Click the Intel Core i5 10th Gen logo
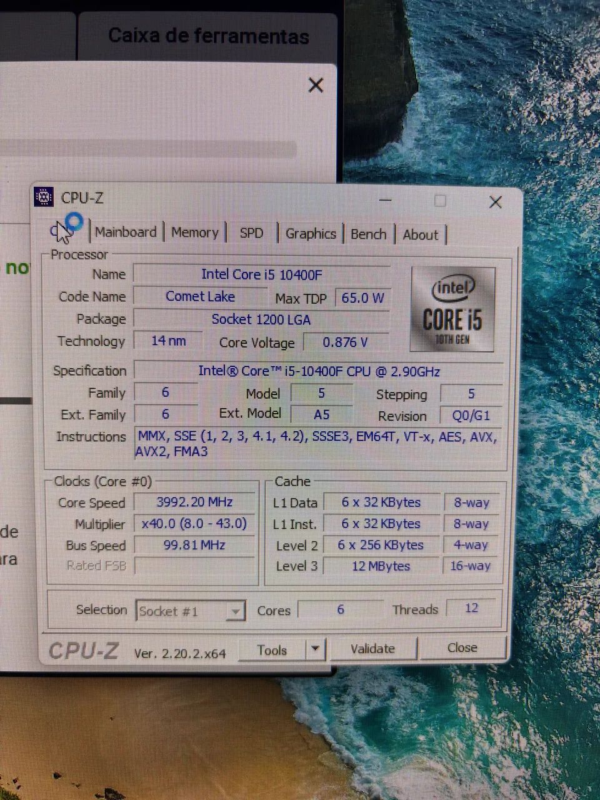 pos(453,309)
